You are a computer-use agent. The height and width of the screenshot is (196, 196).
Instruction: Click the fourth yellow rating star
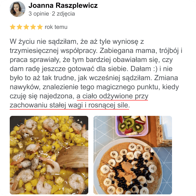(33, 27)
